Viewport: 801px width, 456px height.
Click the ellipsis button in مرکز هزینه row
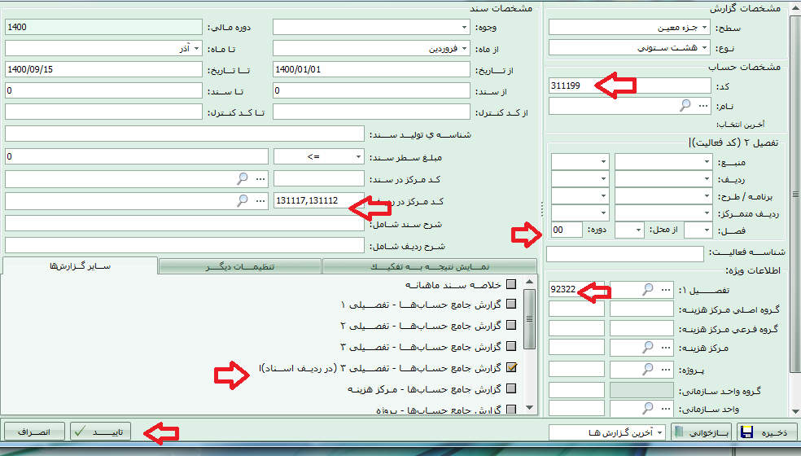666,348
